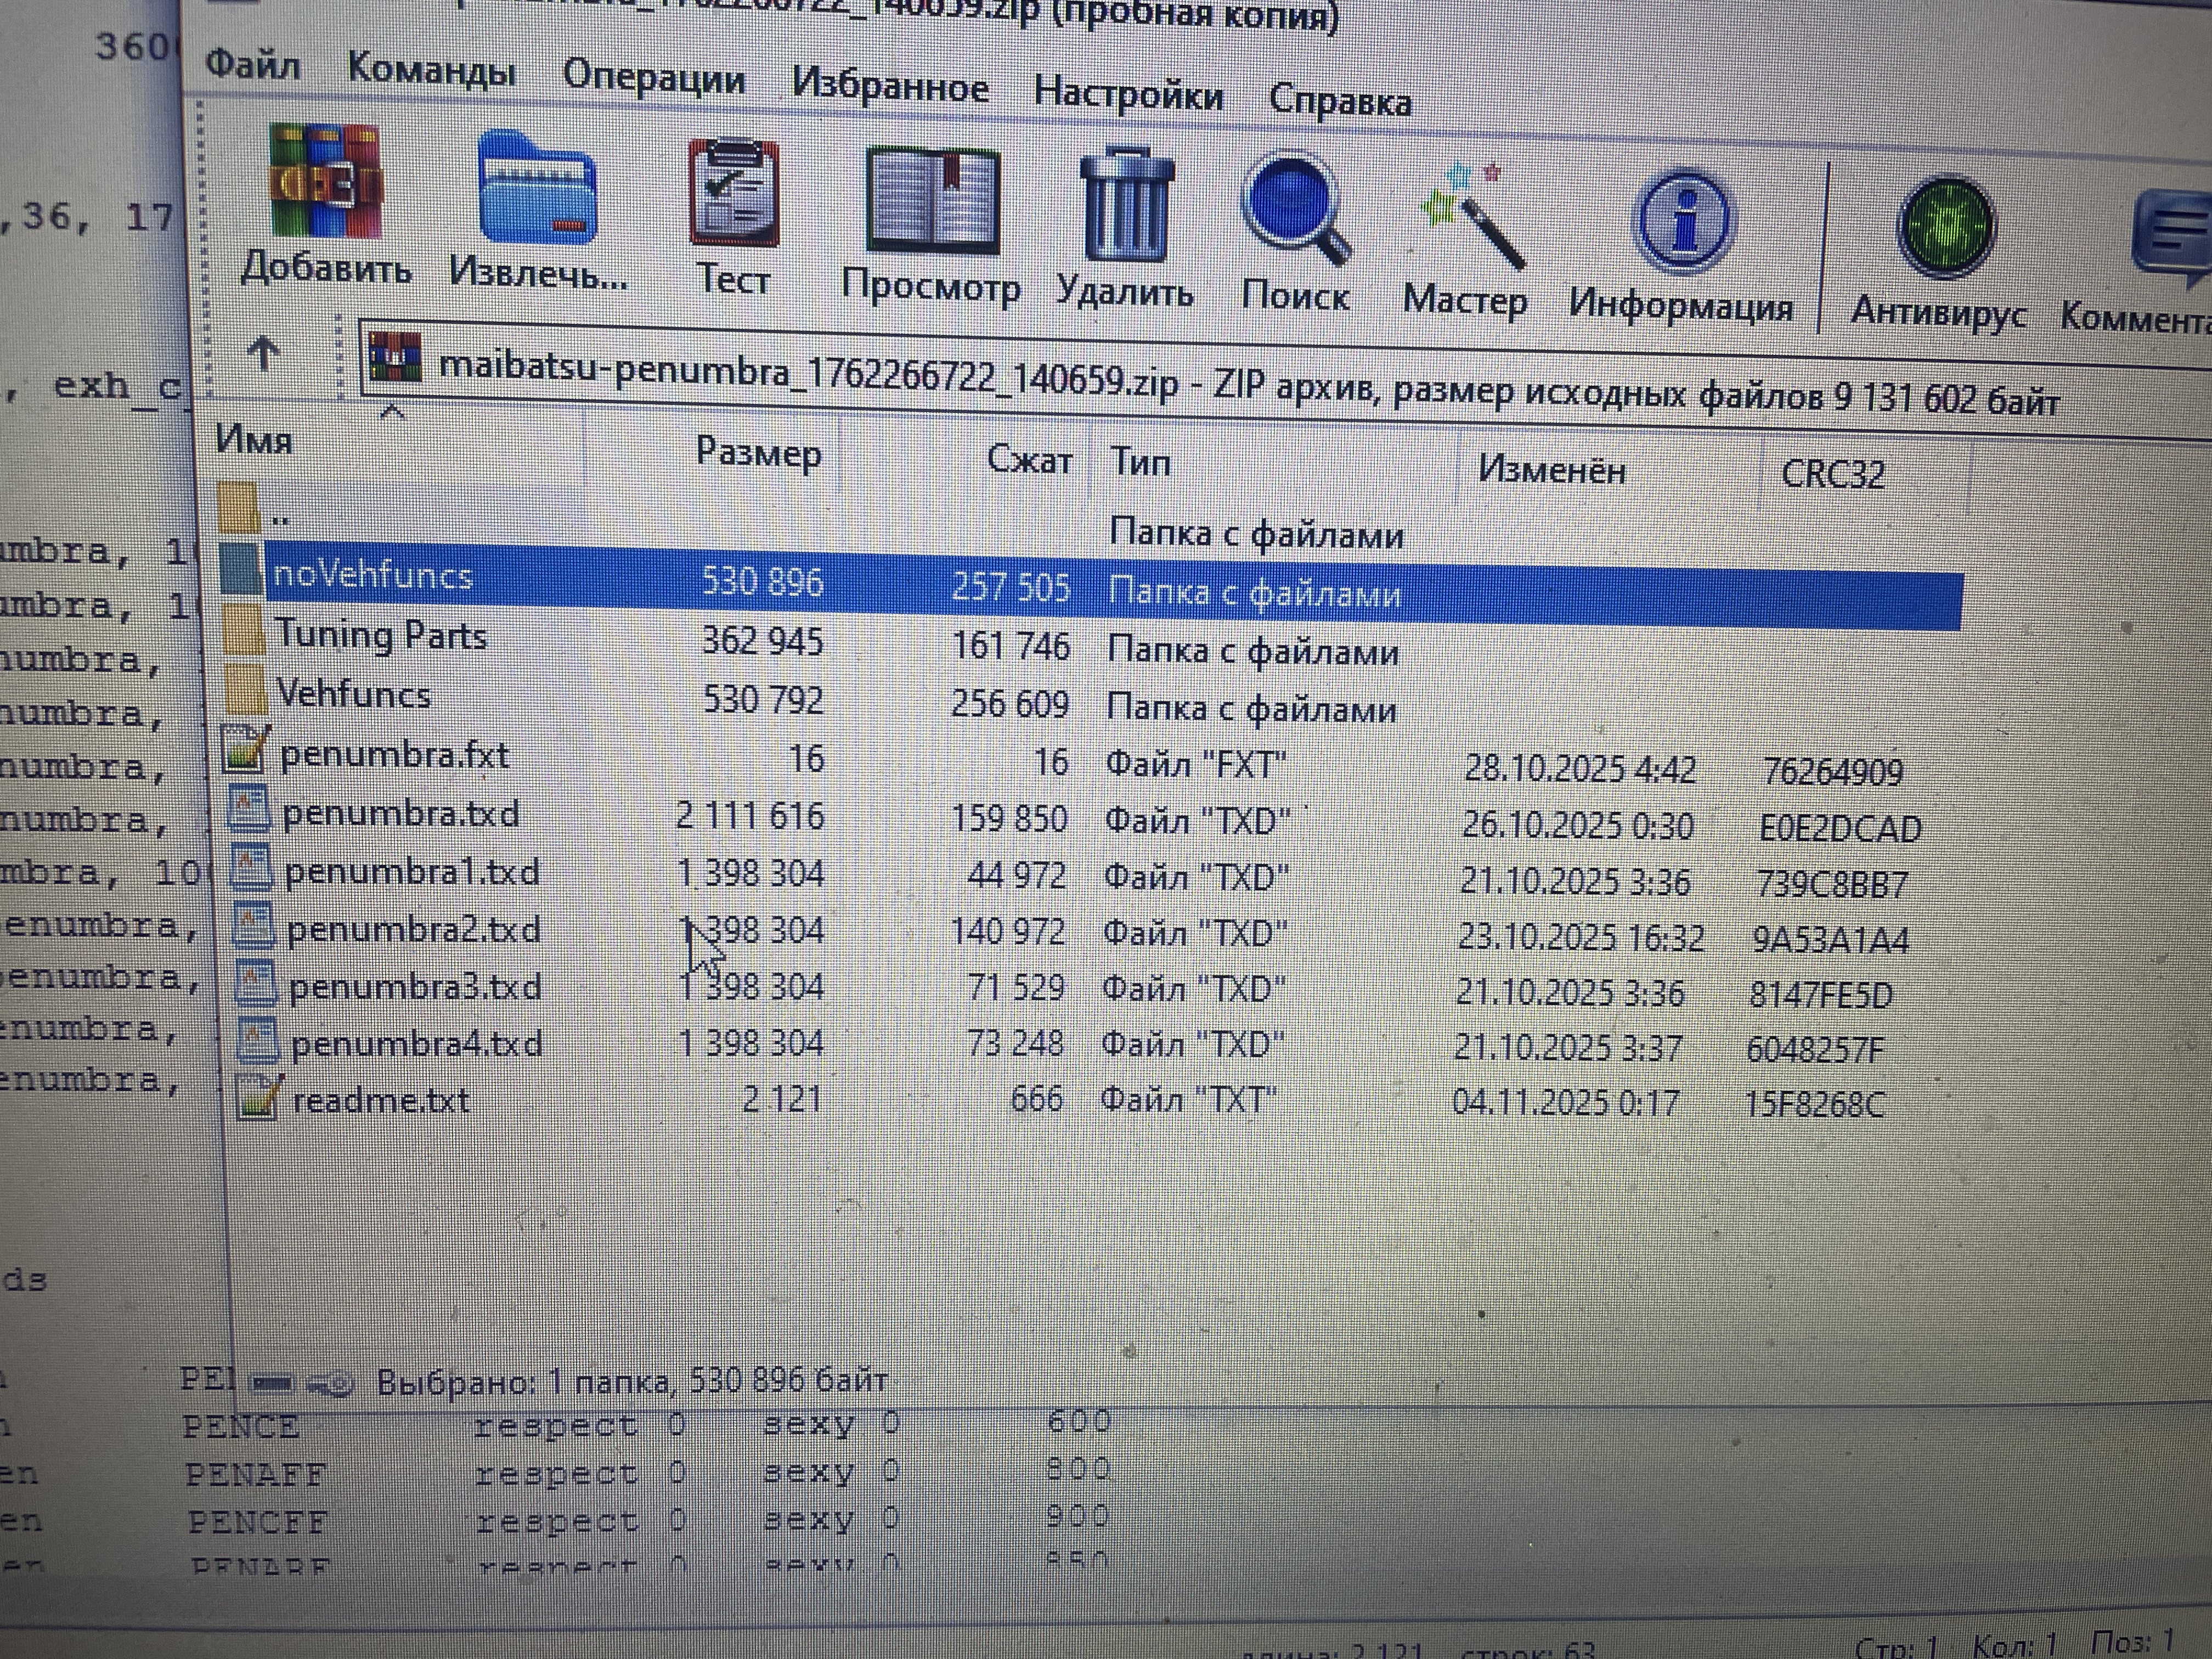Go up one folder level arrow

tap(263, 353)
